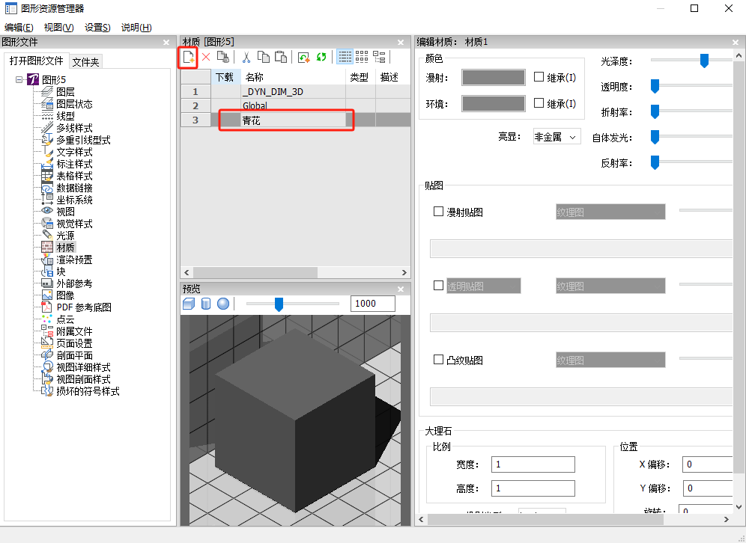Select 线型 tree entry
The height and width of the screenshot is (543, 746).
click(65, 115)
